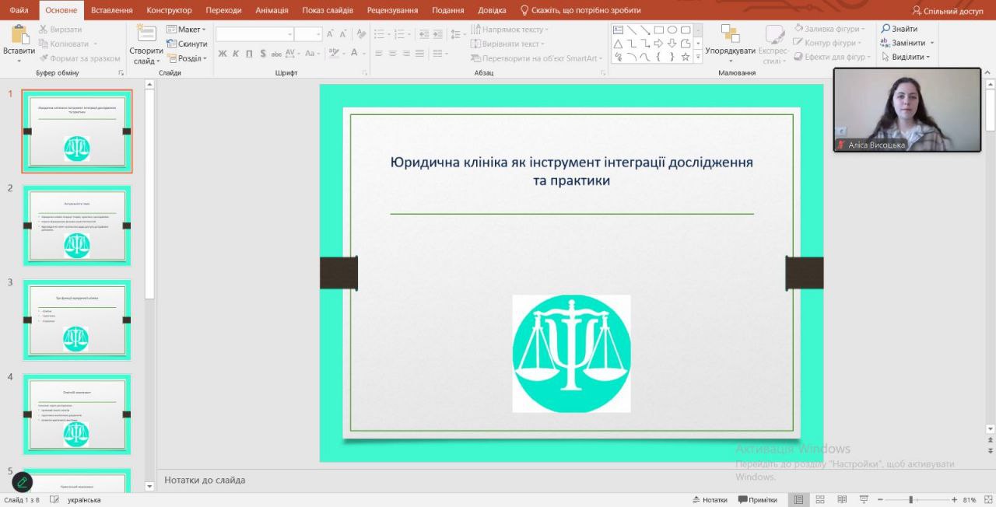Click the Скинути reset slide button
This screenshot has width=996, height=507.
pyautogui.click(x=187, y=44)
